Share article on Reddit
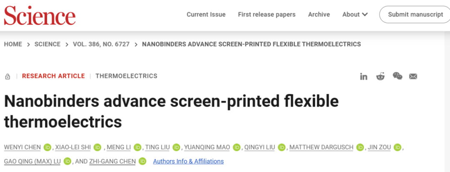This screenshot has width=450, height=172. click(380, 76)
